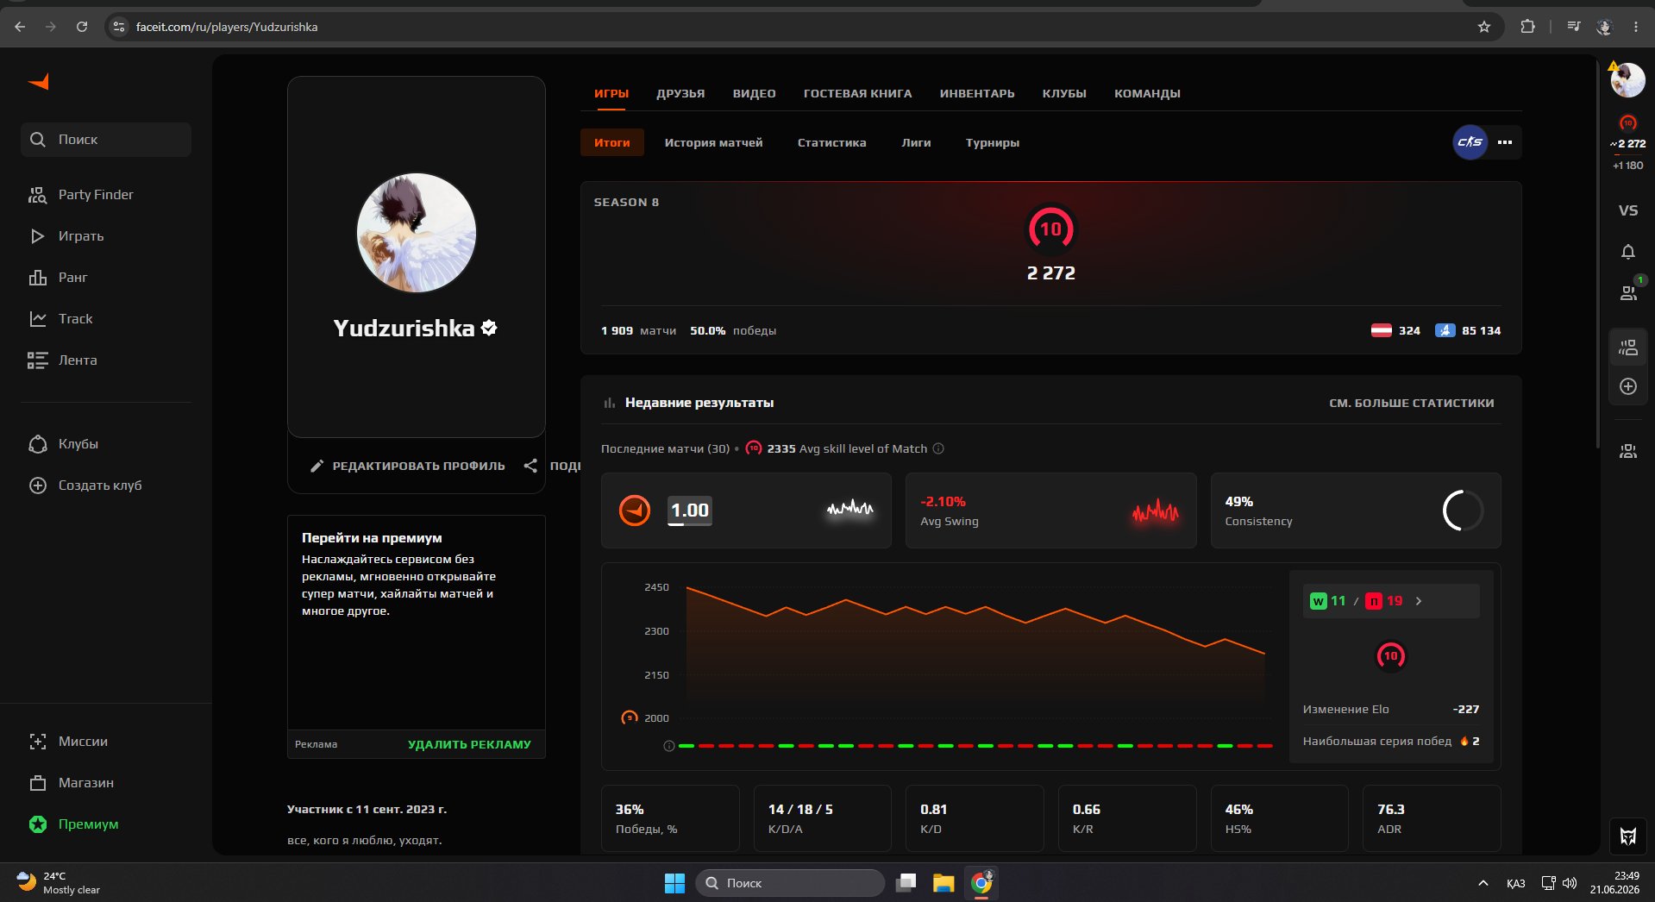The height and width of the screenshot is (902, 1655).
Task: Click the Avg Swing card
Action: pyautogui.click(x=1050, y=511)
